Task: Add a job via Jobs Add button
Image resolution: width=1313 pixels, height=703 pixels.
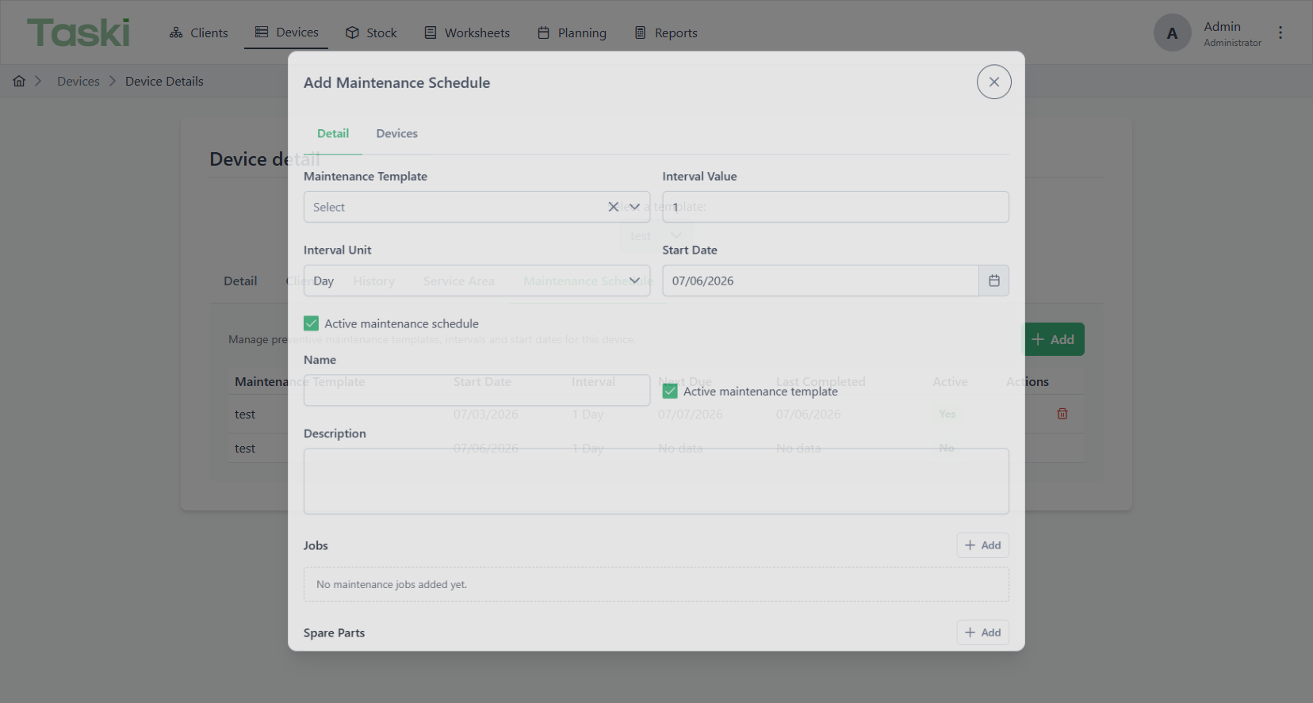Action: [x=982, y=545]
